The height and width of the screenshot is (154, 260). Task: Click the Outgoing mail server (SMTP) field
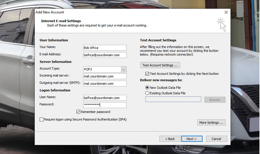(x=105, y=84)
